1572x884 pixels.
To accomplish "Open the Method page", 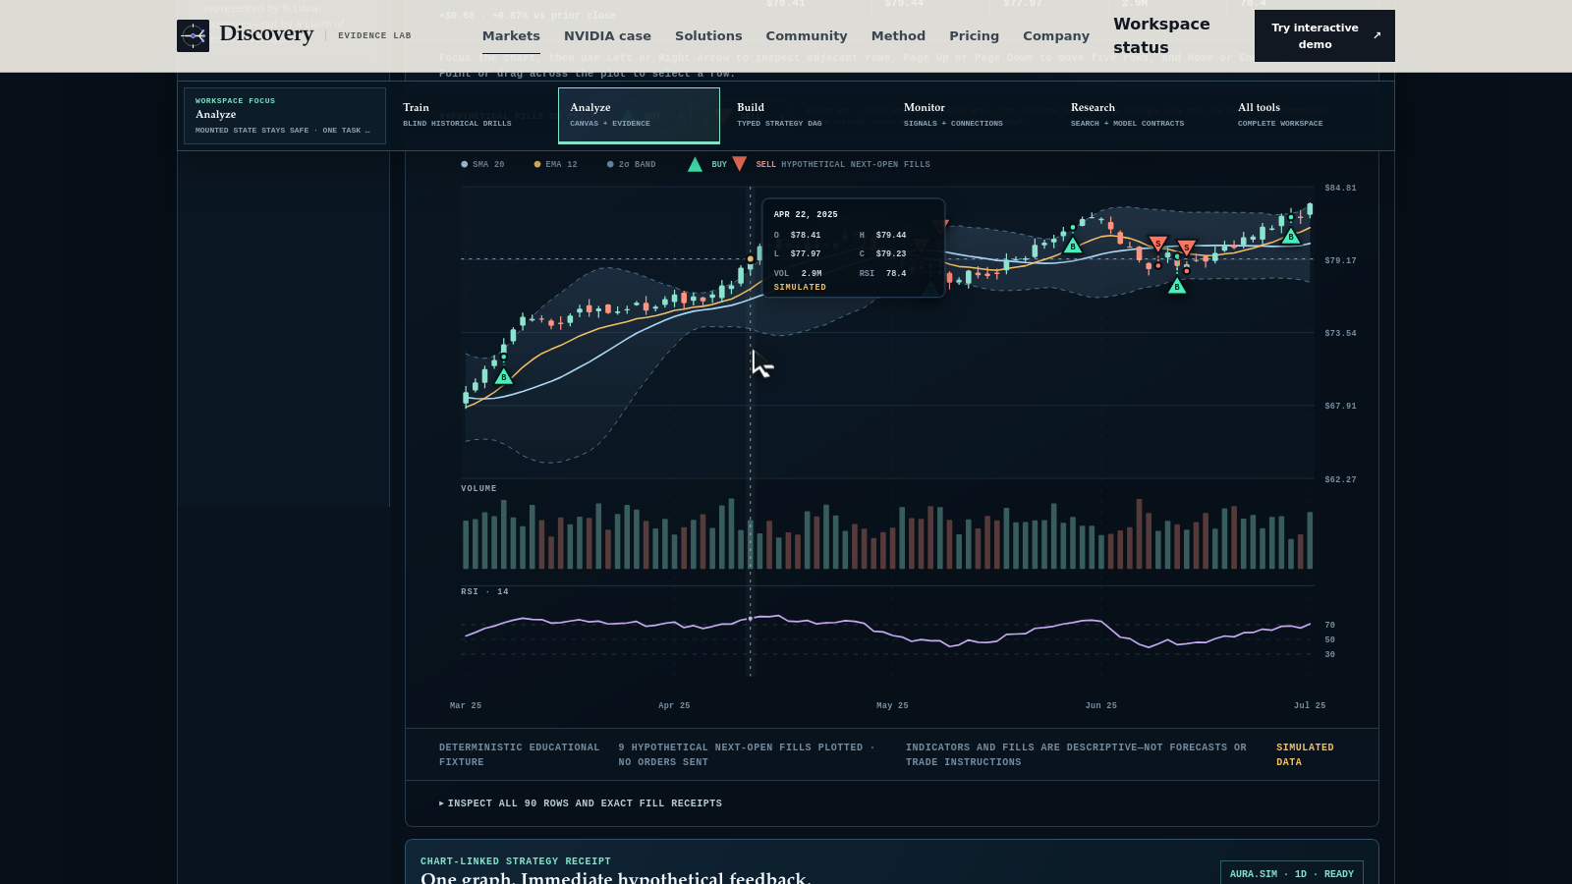I will [x=898, y=35].
